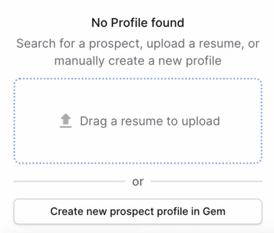Click the word "Gem" in the create button

click(214, 211)
